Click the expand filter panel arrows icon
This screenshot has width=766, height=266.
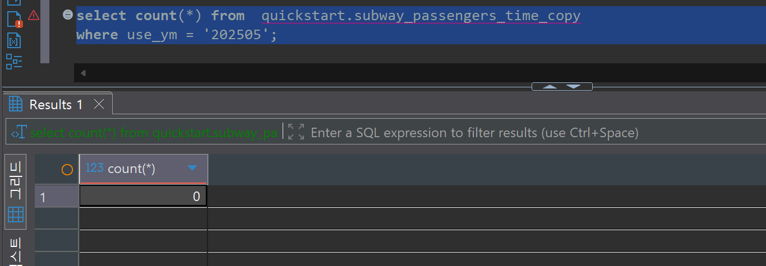tap(296, 132)
